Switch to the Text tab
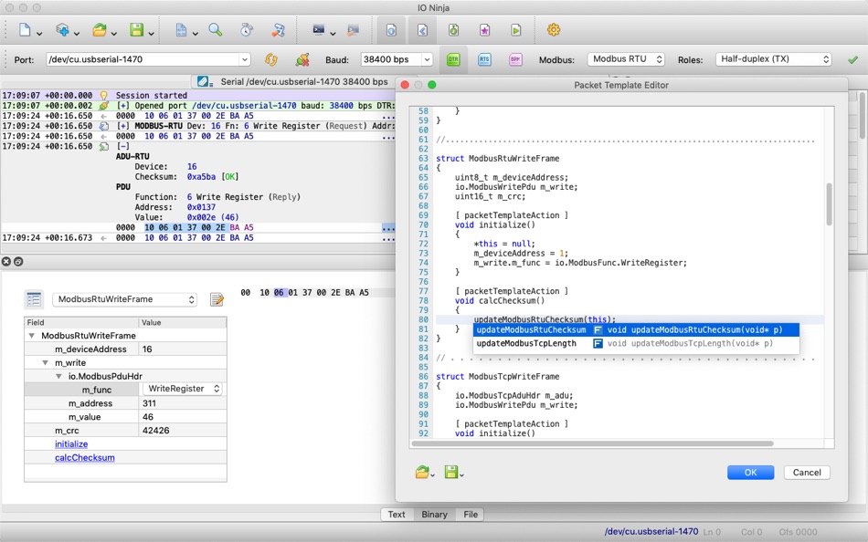Image resolution: width=868 pixels, height=542 pixels. click(396, 515)
